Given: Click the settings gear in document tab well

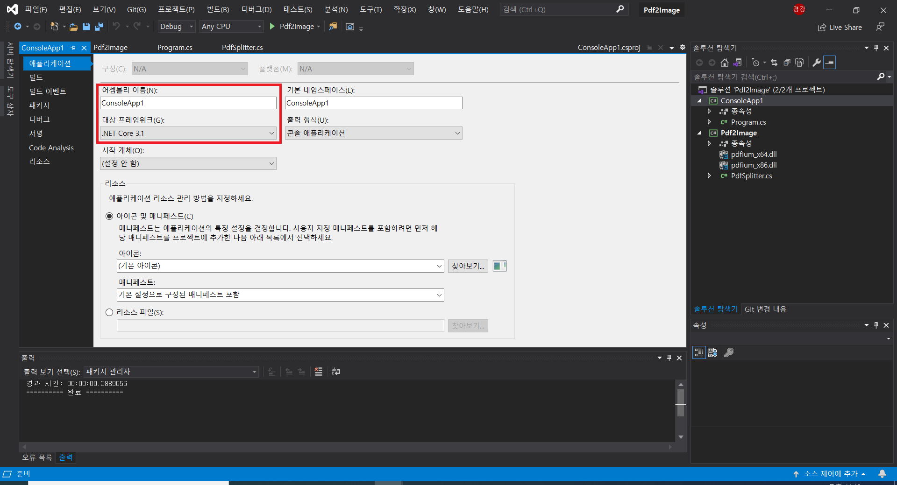Looking at the screenshot, I should [683, 48].
